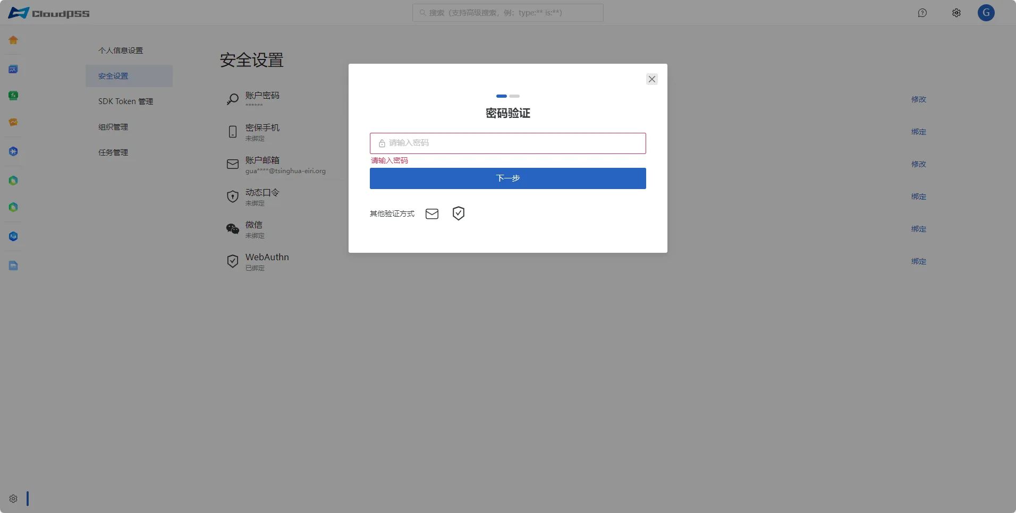Open the green fx function app icon
The width and height of the screenshot is (1016, 513).
(x=13, y=96)
